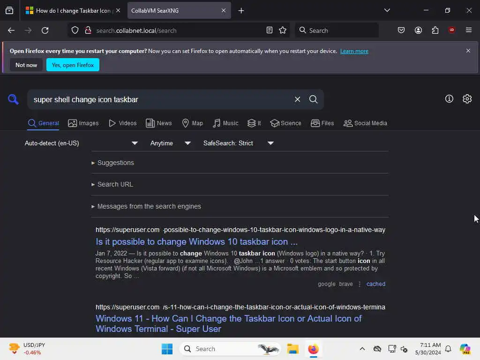Screen dimensions: 480x360
Task: Open the Anytime time range dropdown
Action: point(171,143)
